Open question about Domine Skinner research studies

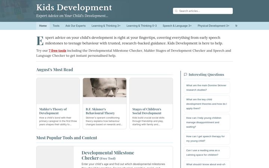click(x=207, y=88)
